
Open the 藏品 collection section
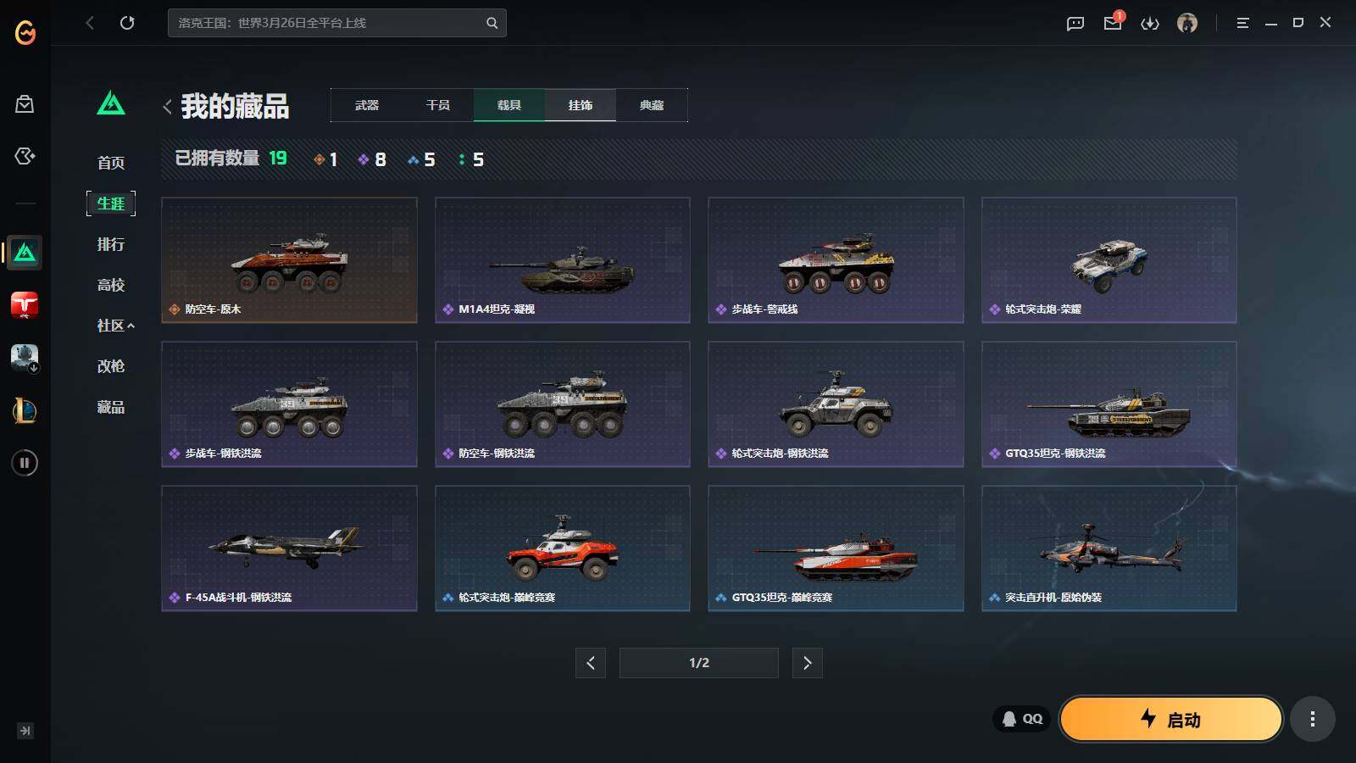pyautogui.click(x=111, y=407)
